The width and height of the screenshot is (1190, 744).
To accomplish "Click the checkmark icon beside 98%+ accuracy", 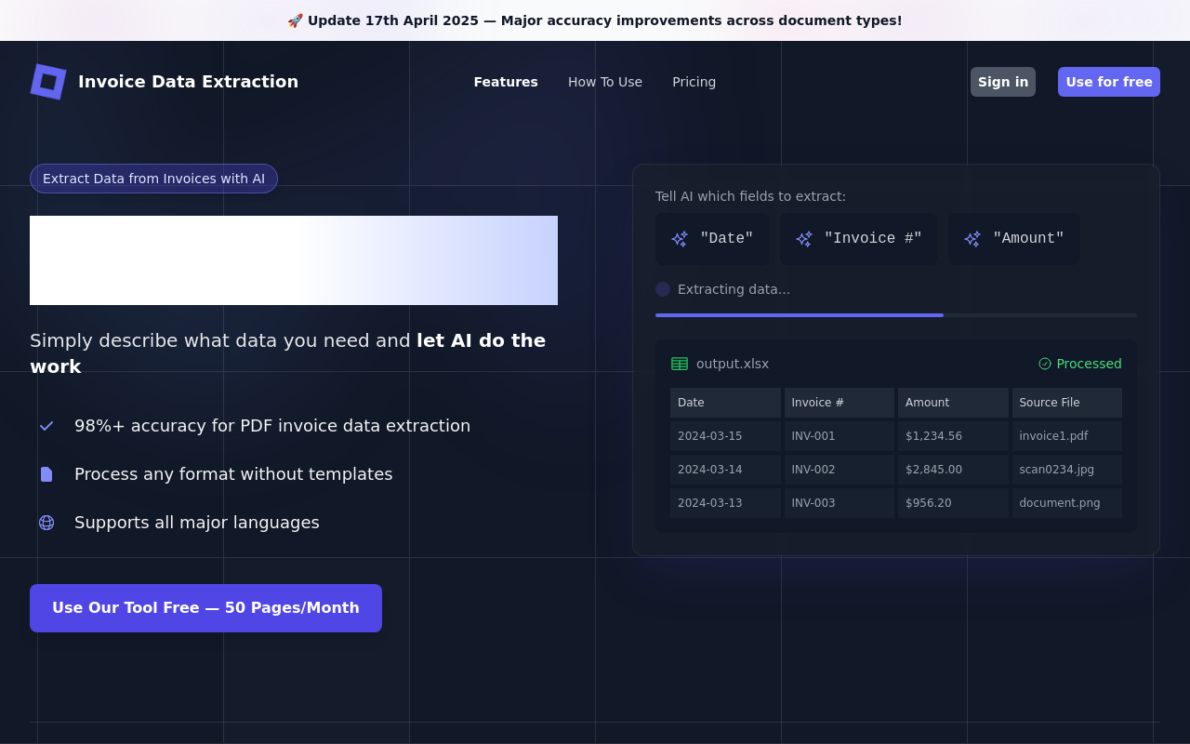I will pyautogui.click(x=46, y=426).
